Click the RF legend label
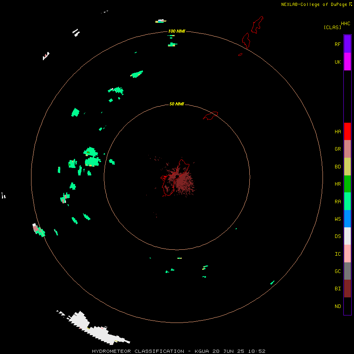The image size is (354, 354). pyautogui.click(x=337, y=44)
